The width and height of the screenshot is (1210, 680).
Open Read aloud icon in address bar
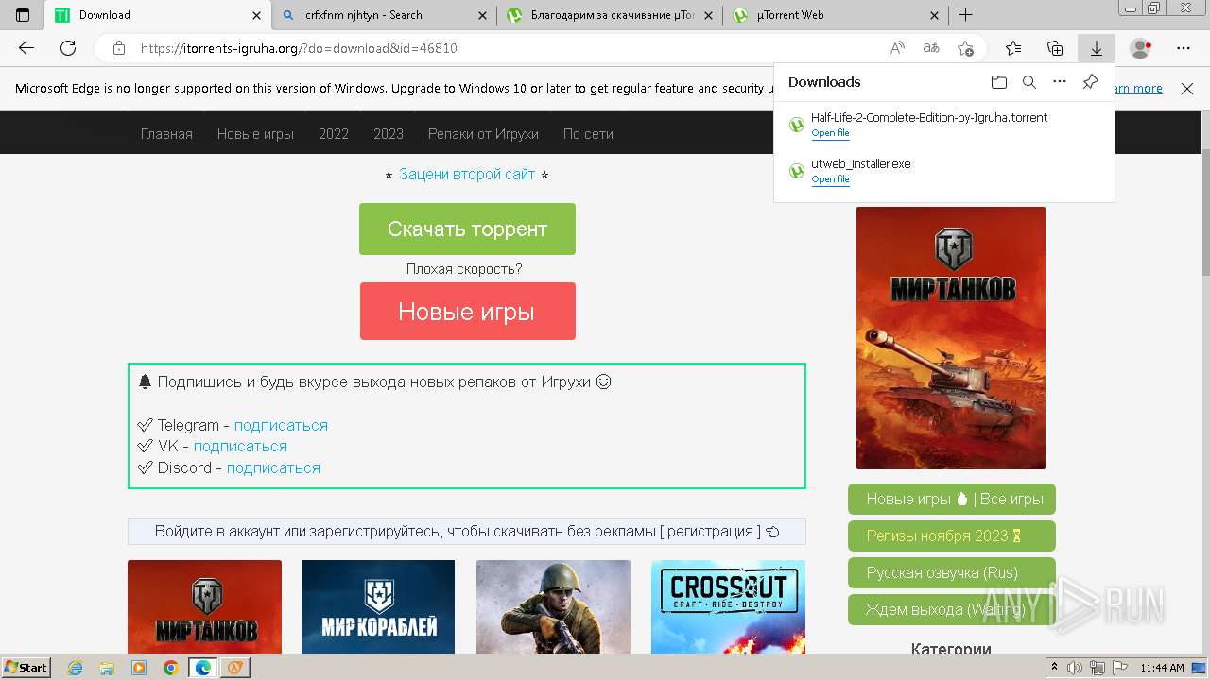pyautogui.click(x=897, y=48)
